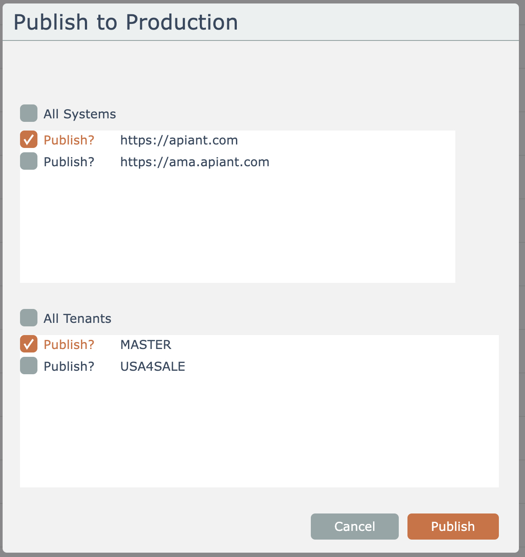The width and height of the screenshot is (525, 557).
Task: Select the USA4SALE tenant name
Action: (153, 366)
